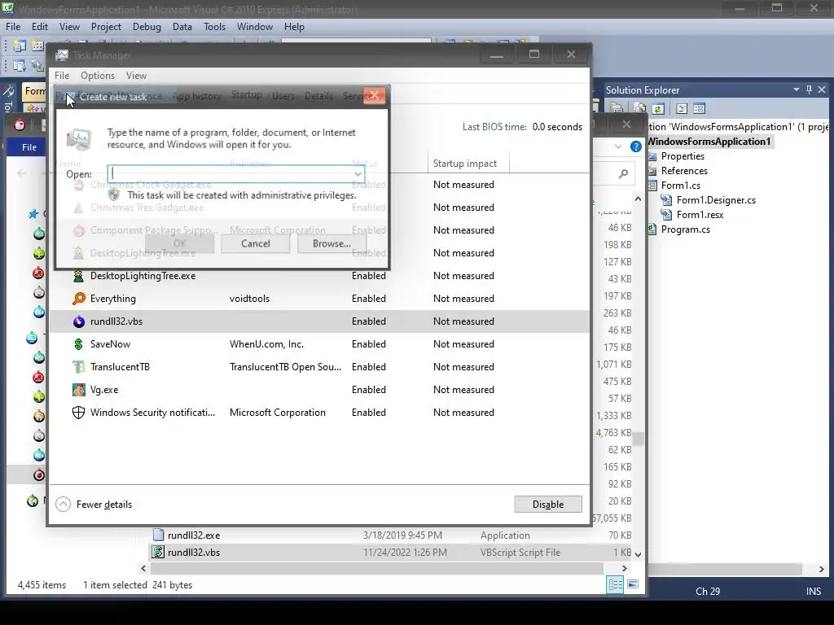Click the Solution Explorer Properties toolbar icon

[617, 108]
